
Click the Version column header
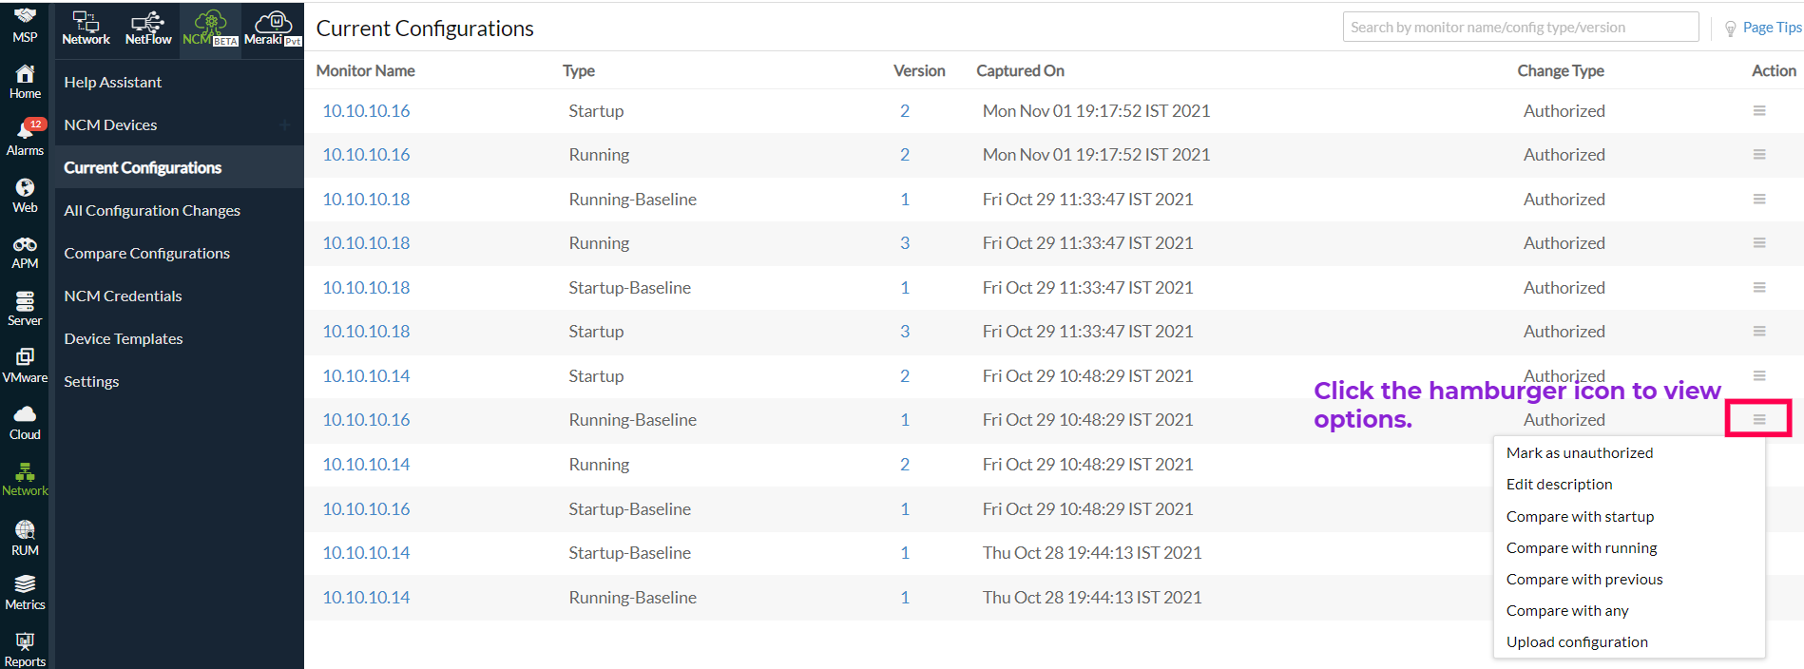pos(919,70)
